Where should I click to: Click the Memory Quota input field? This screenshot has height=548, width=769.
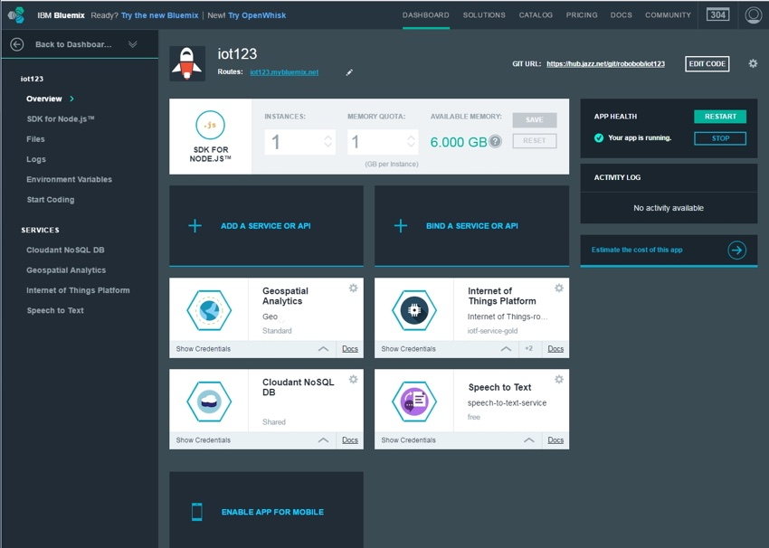383,142
